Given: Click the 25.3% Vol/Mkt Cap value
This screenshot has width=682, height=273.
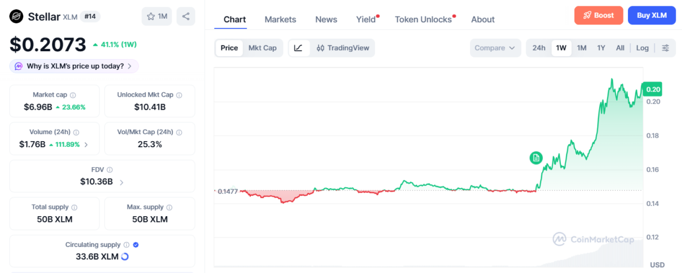Looking at the screenshot, I should tap(150, 144).
